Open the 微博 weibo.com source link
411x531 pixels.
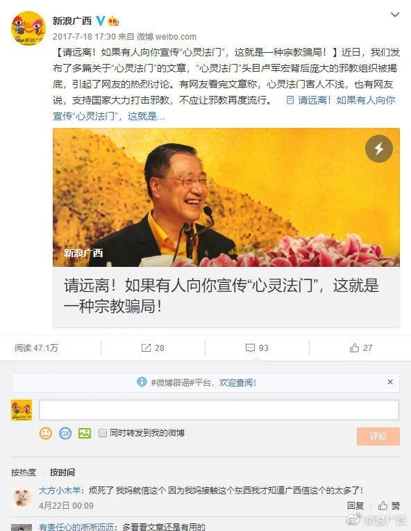[x=167, y=36]
